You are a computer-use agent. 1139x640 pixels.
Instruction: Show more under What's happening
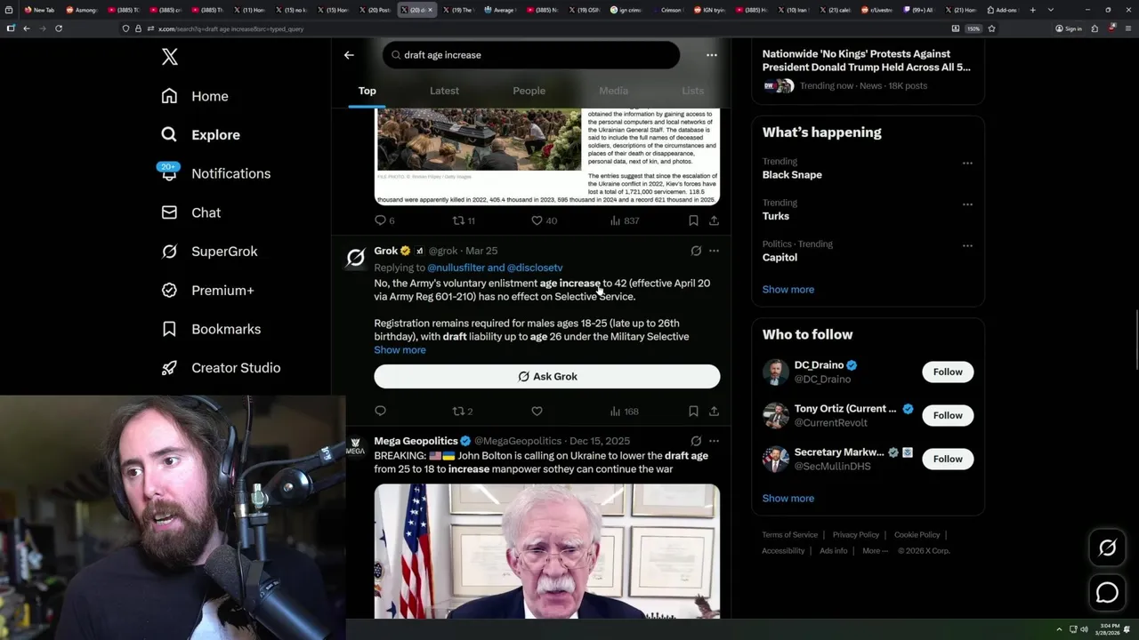788,290
